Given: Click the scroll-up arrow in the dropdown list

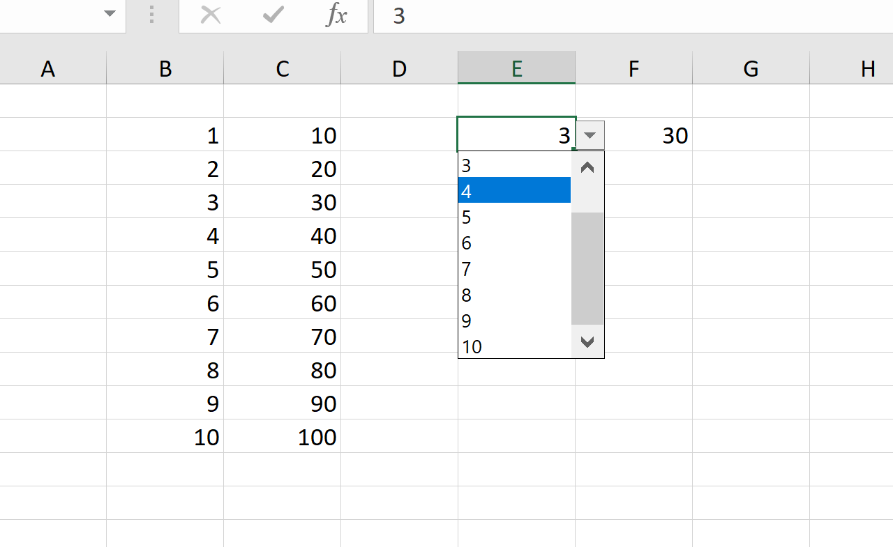Looking at the screenshot, I should [587, 167].
